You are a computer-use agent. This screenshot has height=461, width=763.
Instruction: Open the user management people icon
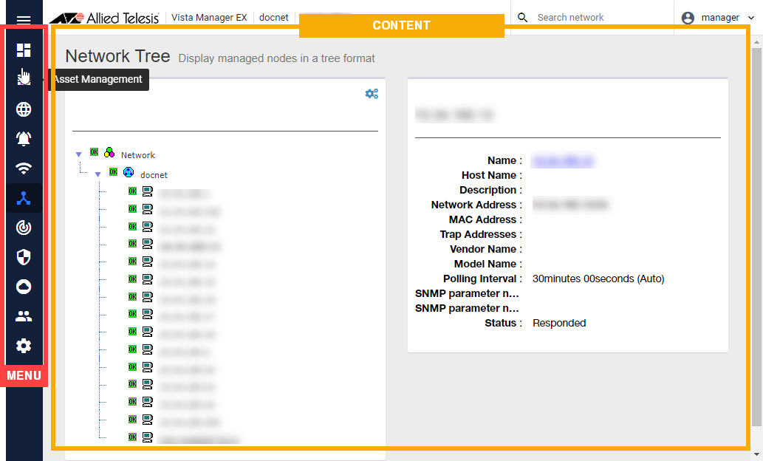[24, 316]
